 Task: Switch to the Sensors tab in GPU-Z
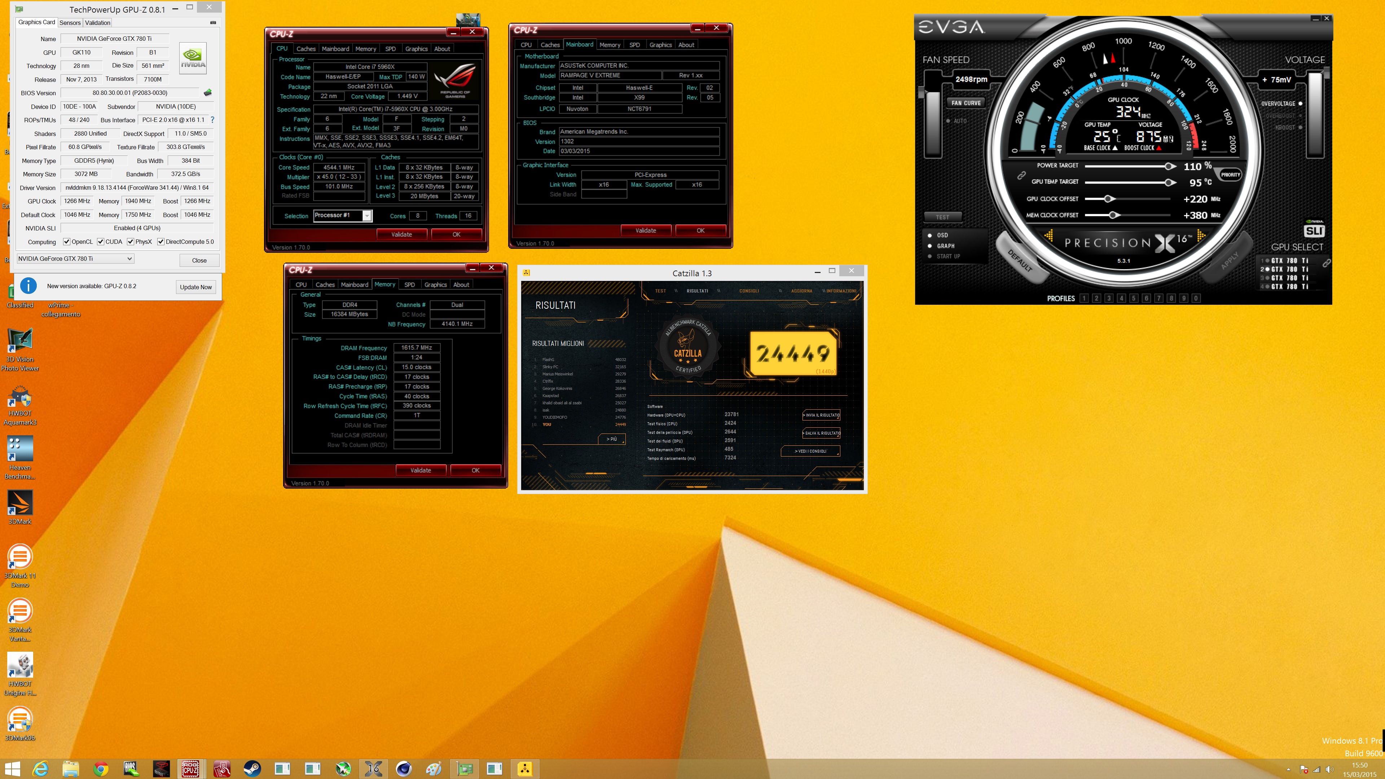coord(70,23)
